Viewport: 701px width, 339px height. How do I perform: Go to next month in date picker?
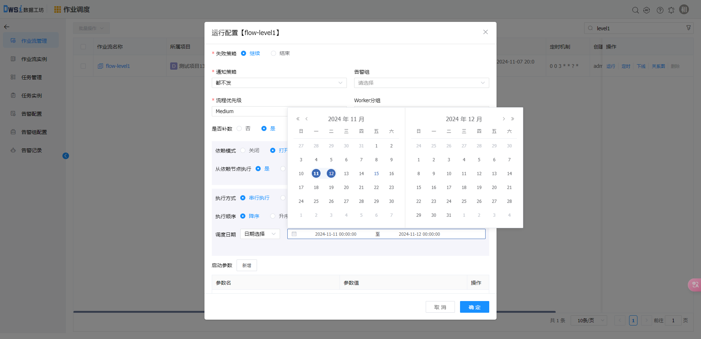point(503,119)
